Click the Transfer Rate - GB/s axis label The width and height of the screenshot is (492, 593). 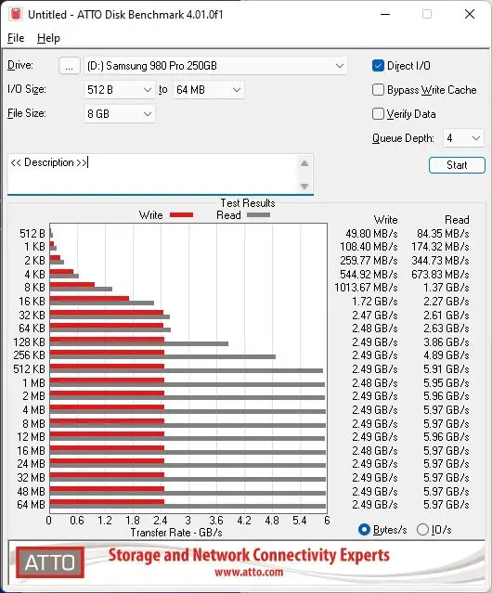(176, 533)
